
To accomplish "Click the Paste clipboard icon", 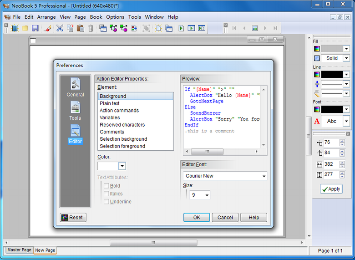I will (x=80, y=28).
